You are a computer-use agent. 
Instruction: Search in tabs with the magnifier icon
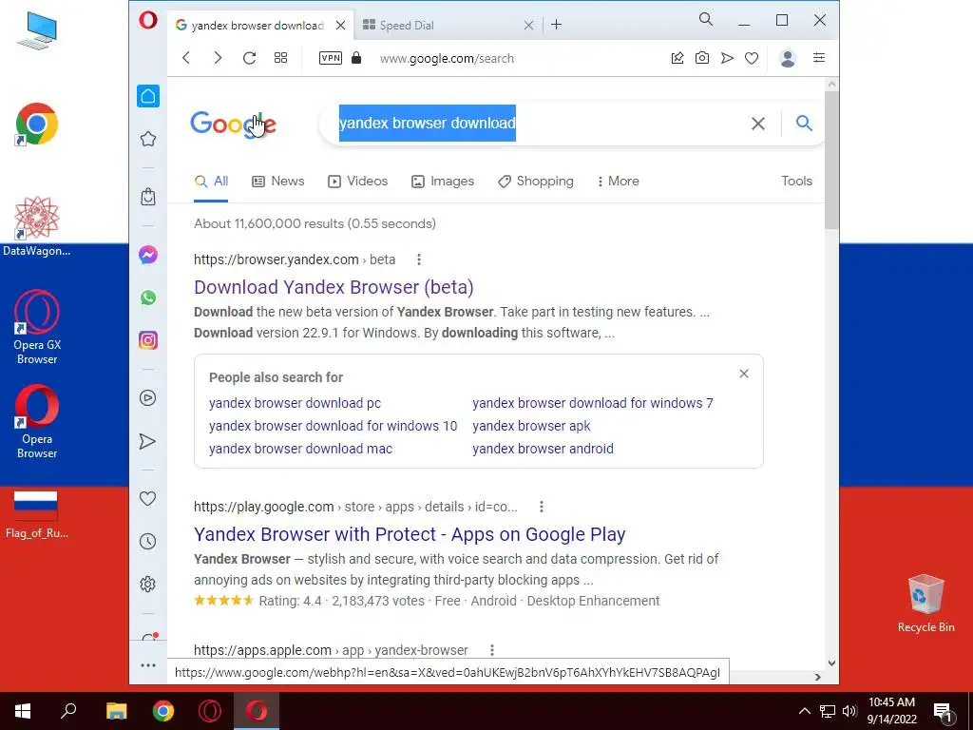pos(706,19)
